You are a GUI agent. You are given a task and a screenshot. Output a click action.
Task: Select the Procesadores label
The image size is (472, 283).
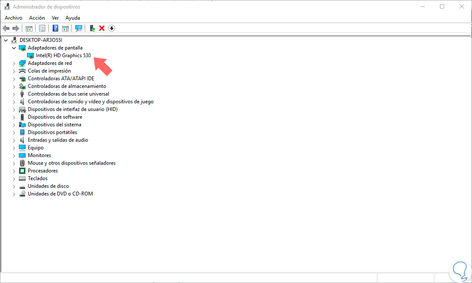(x=43, y=171)
